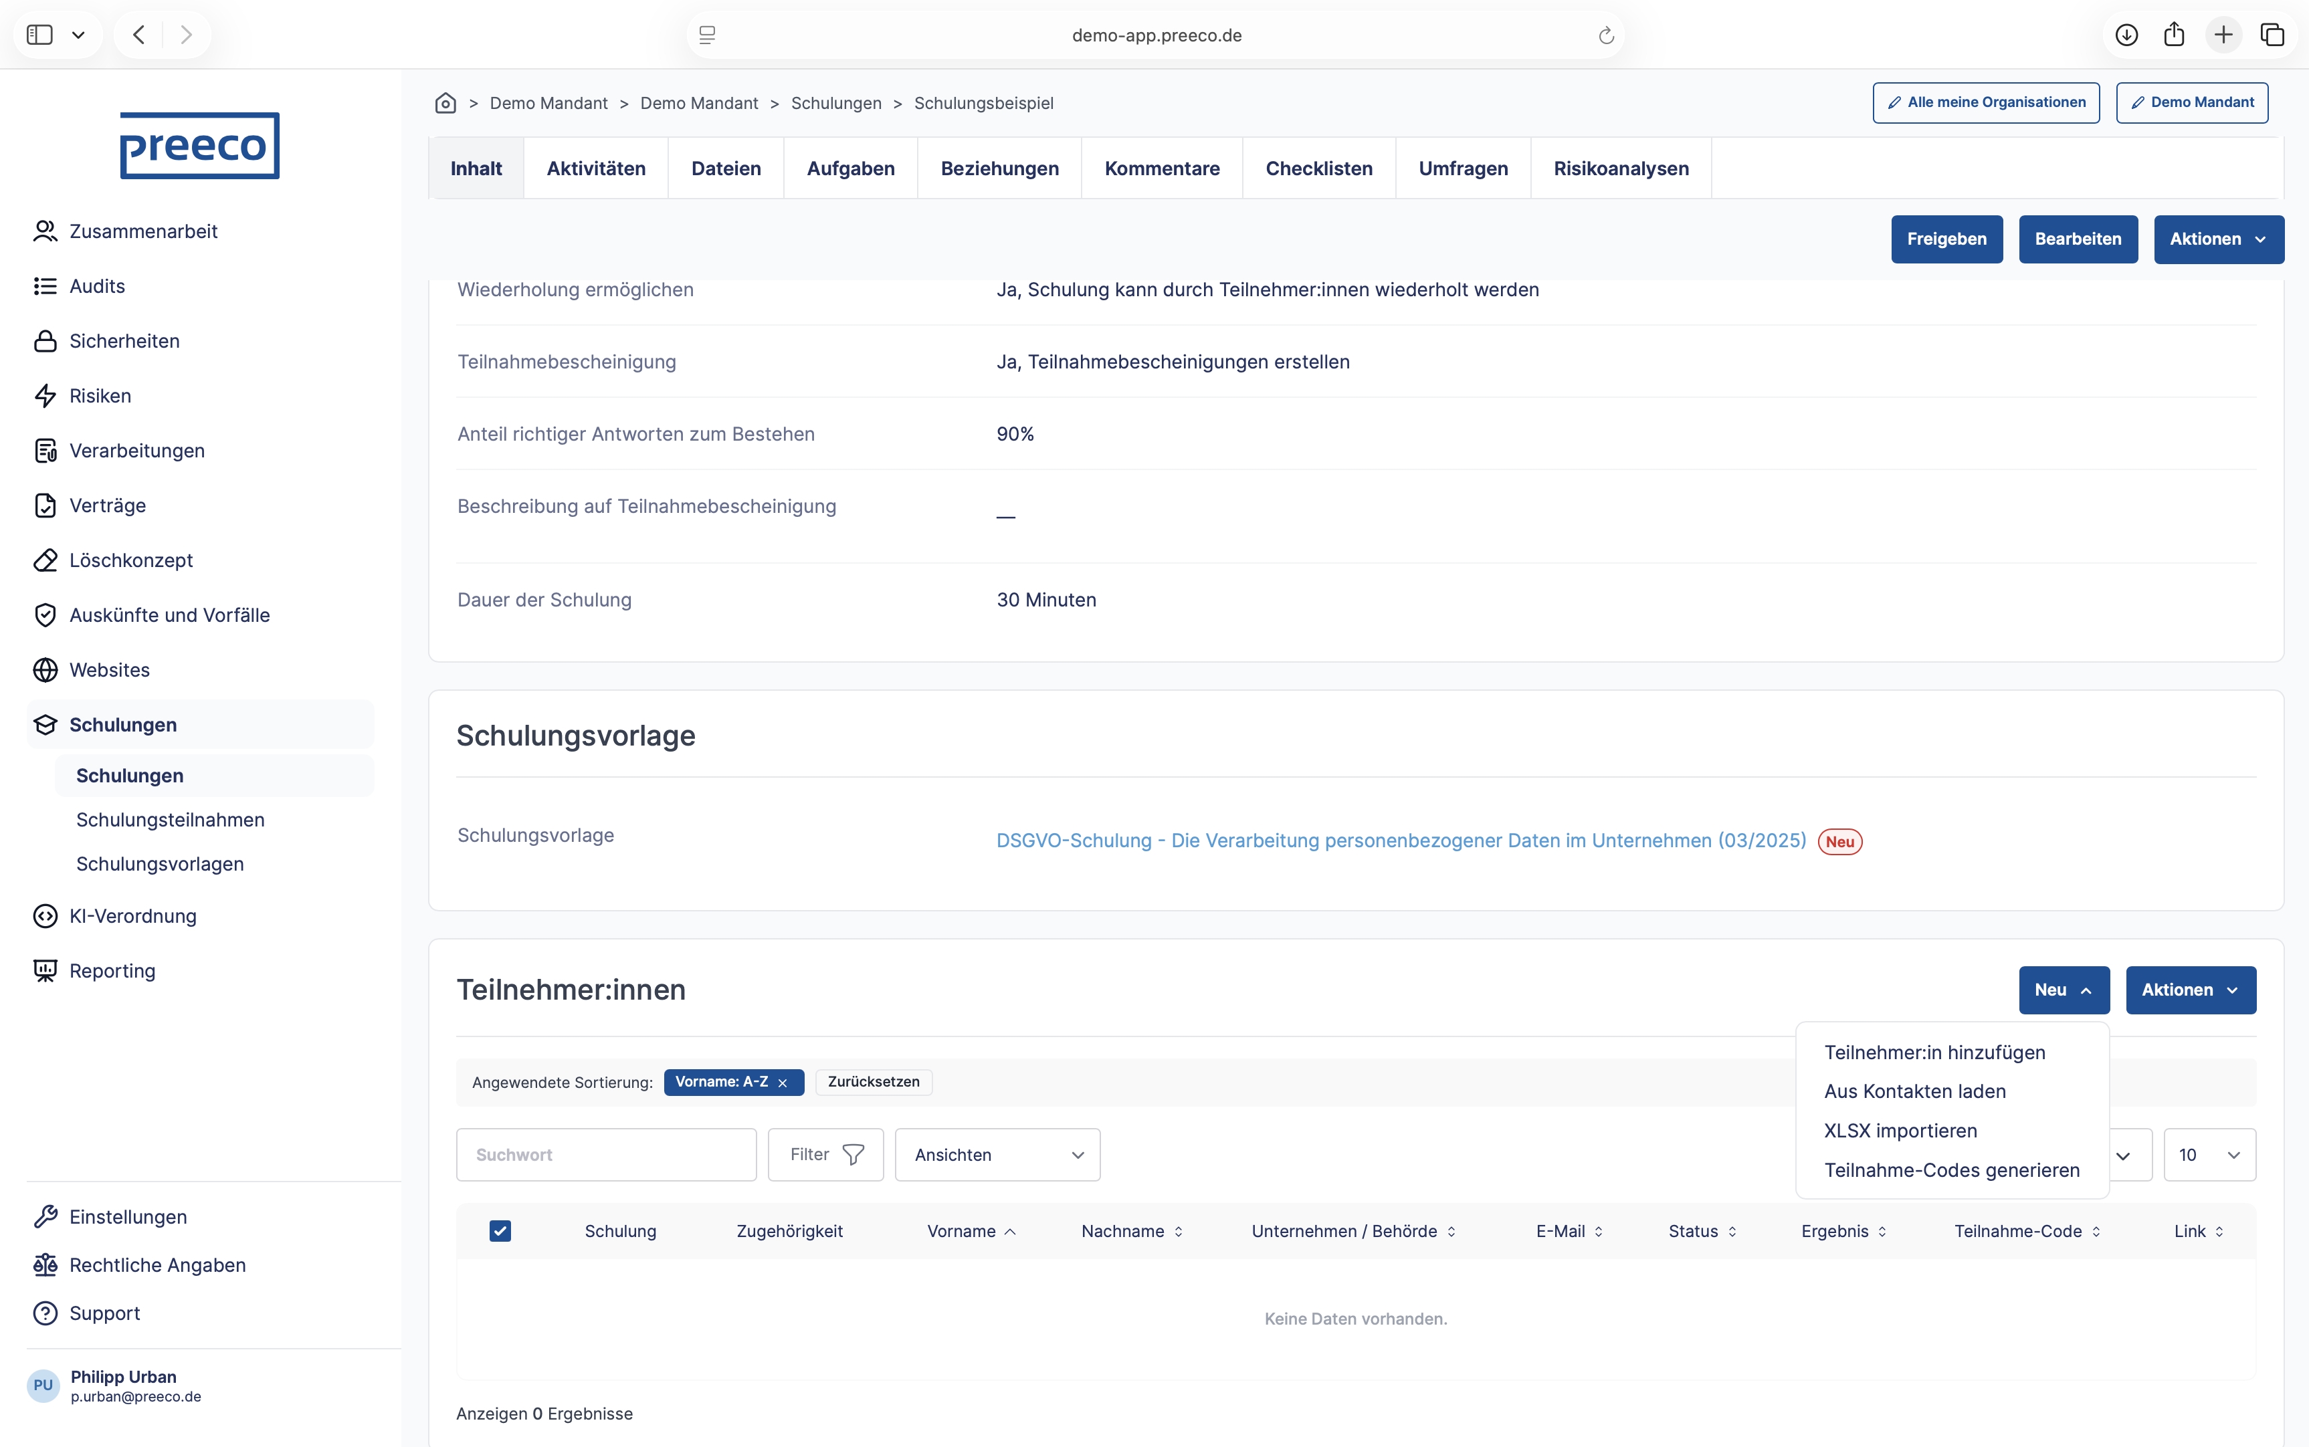2309x1447 pixels.
Task: Open Reporting via presentation icon
Action: click(45, 970)
